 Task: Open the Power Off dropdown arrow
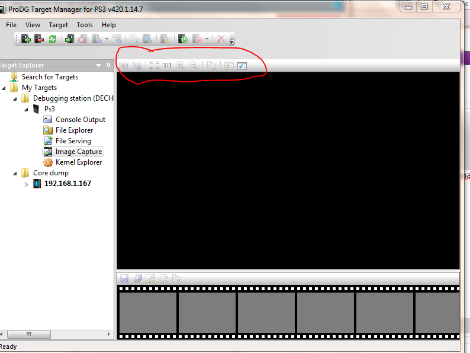pos(207,39)
